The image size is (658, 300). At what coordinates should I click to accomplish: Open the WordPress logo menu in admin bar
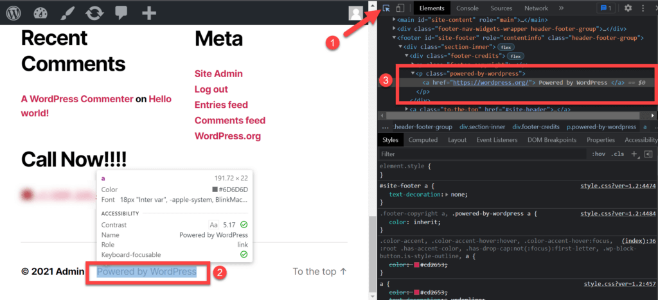(13, 13)
